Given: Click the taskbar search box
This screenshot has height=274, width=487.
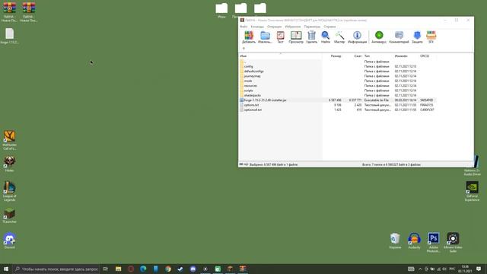Looking at the screenshot, I should tap(56, 269).
